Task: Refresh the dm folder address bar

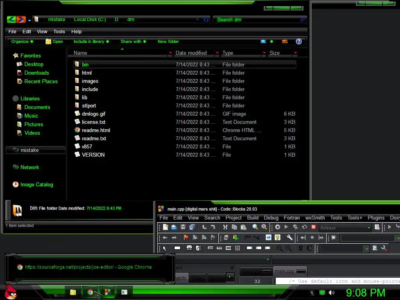Action: tap(206, 20)
